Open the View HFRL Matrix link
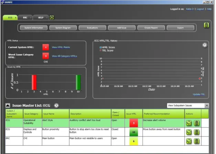The height and width of the screenshot is (154, 216). coord(61,47)
